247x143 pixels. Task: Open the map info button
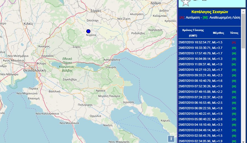coord(171,139)
